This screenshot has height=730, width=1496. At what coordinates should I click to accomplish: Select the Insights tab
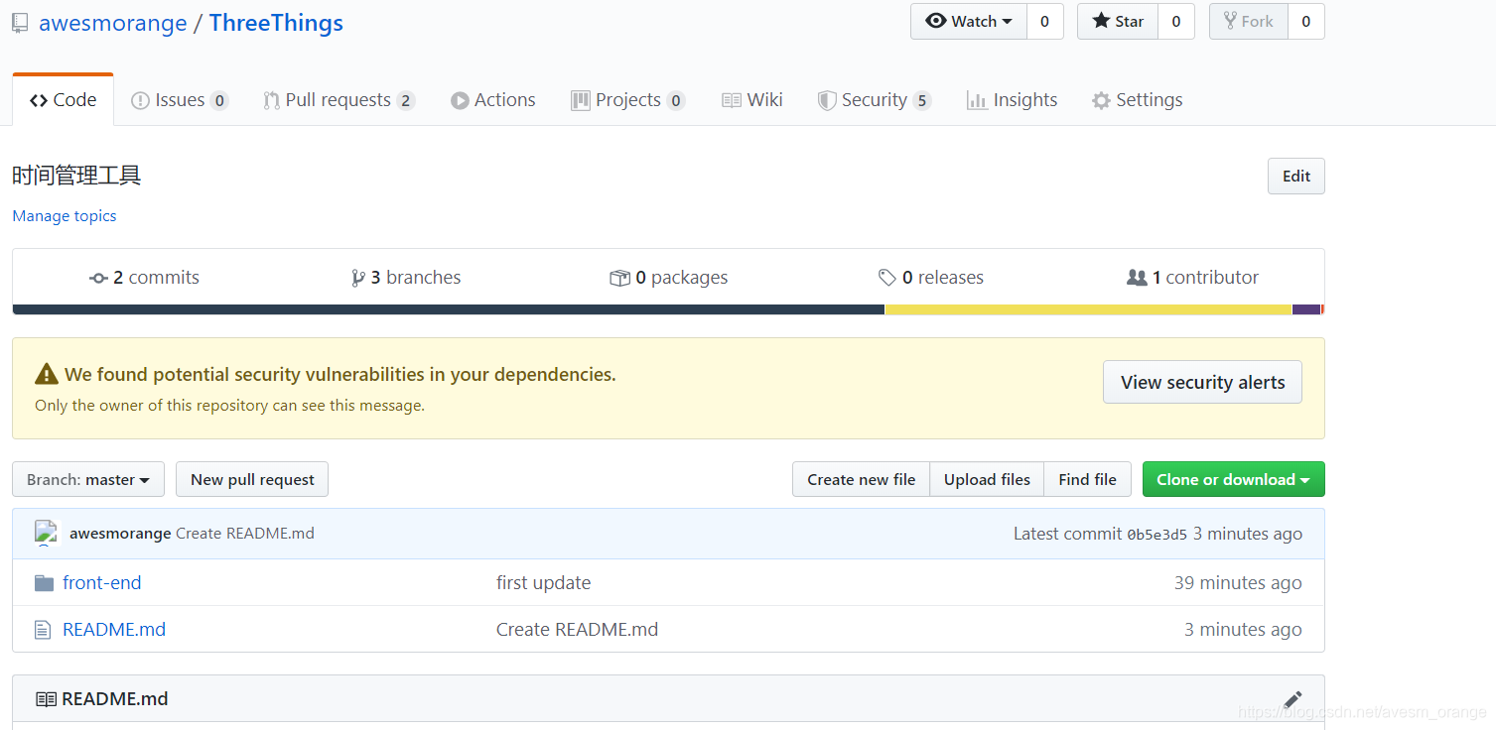[x=1013, y=100]
